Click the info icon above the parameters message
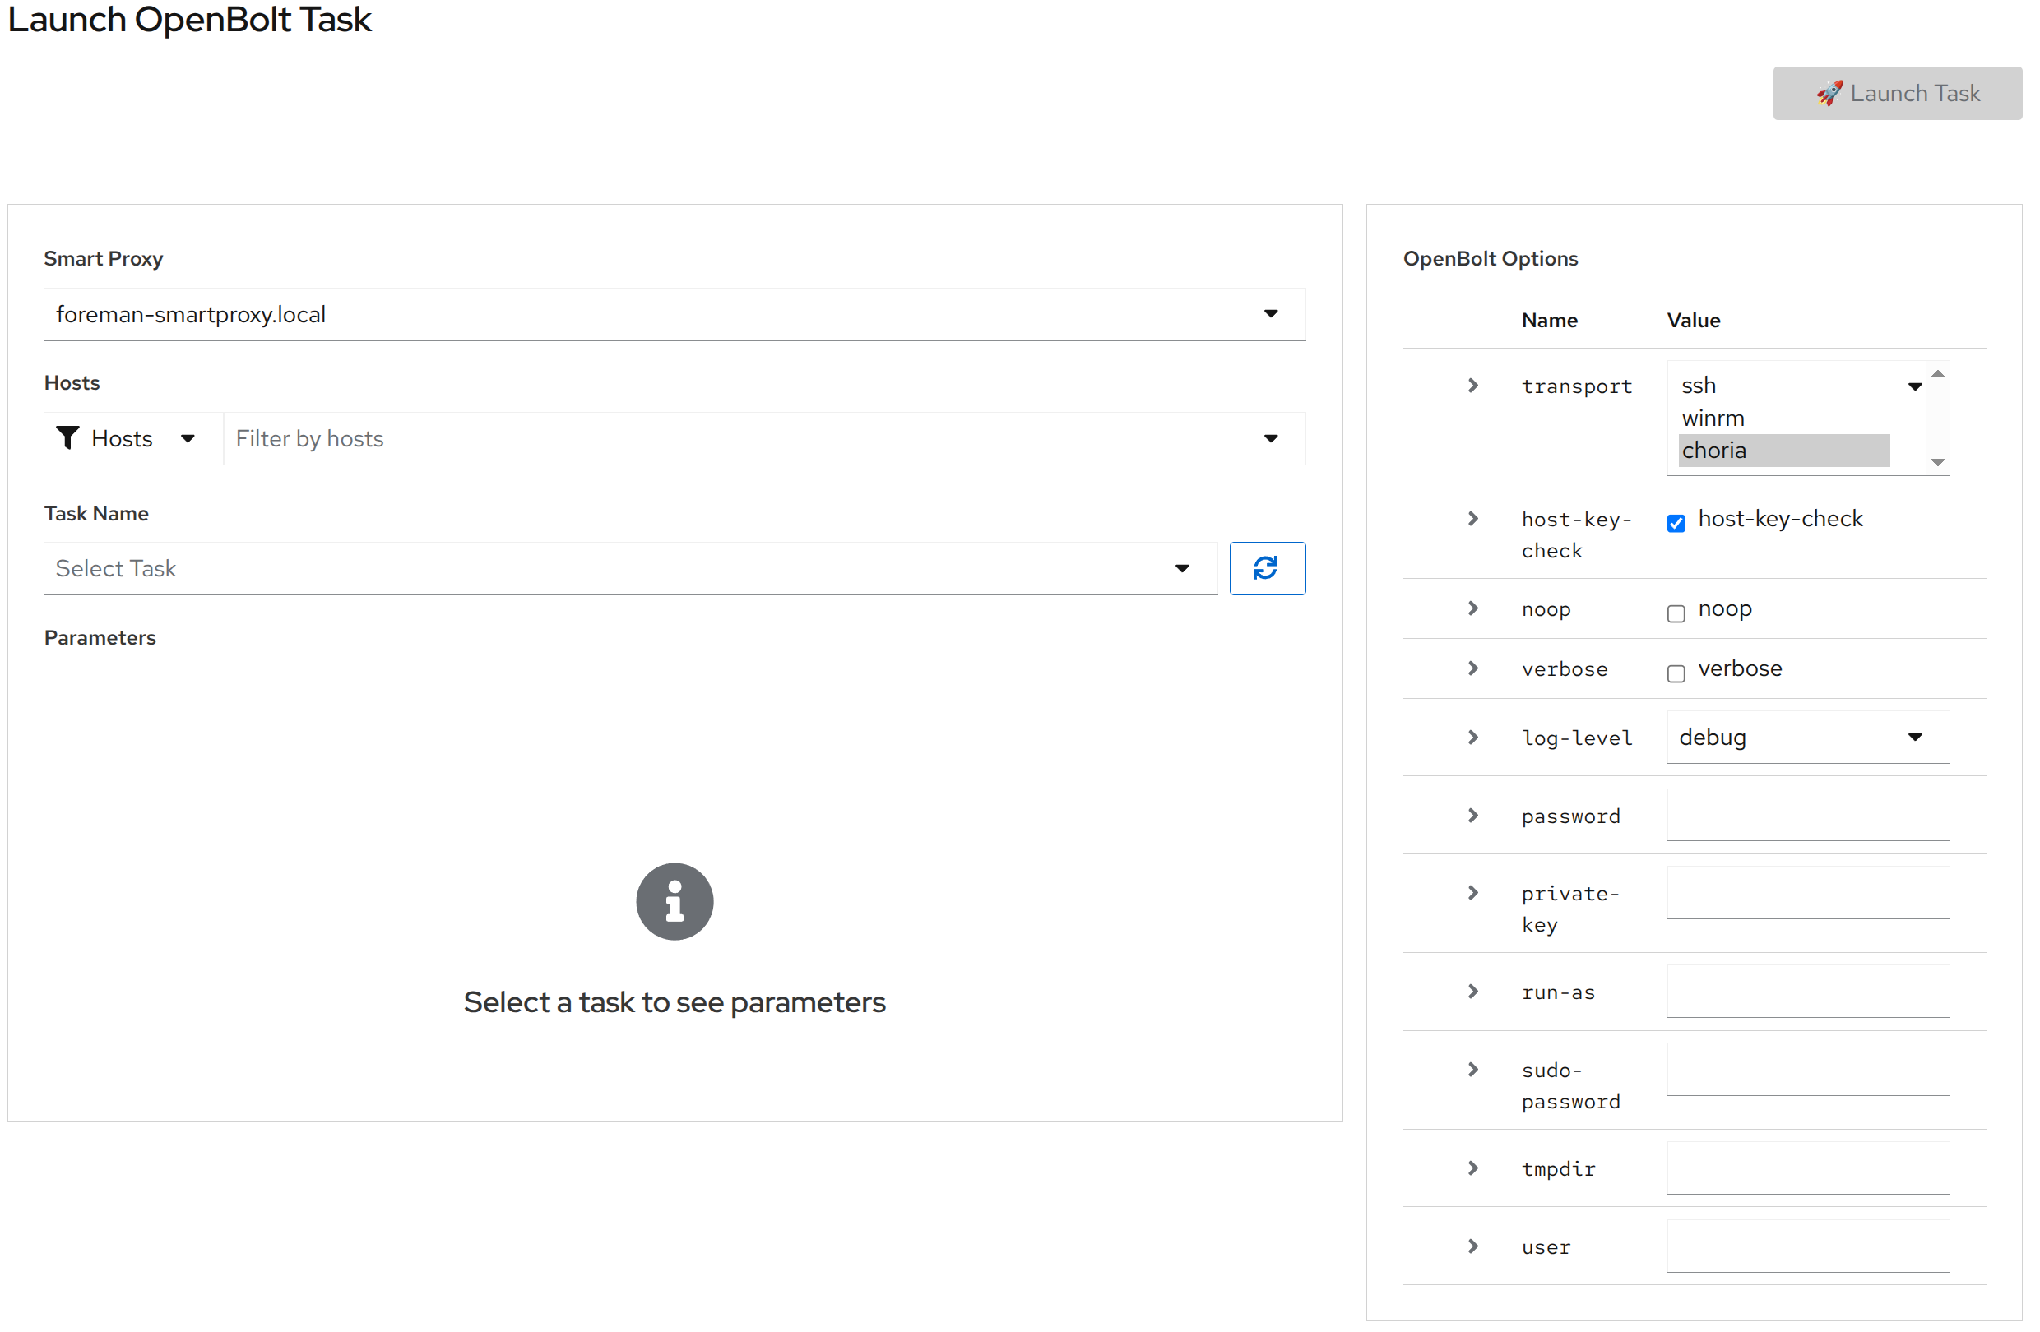Viewport: 2040px width, 1332px height. 675,901
